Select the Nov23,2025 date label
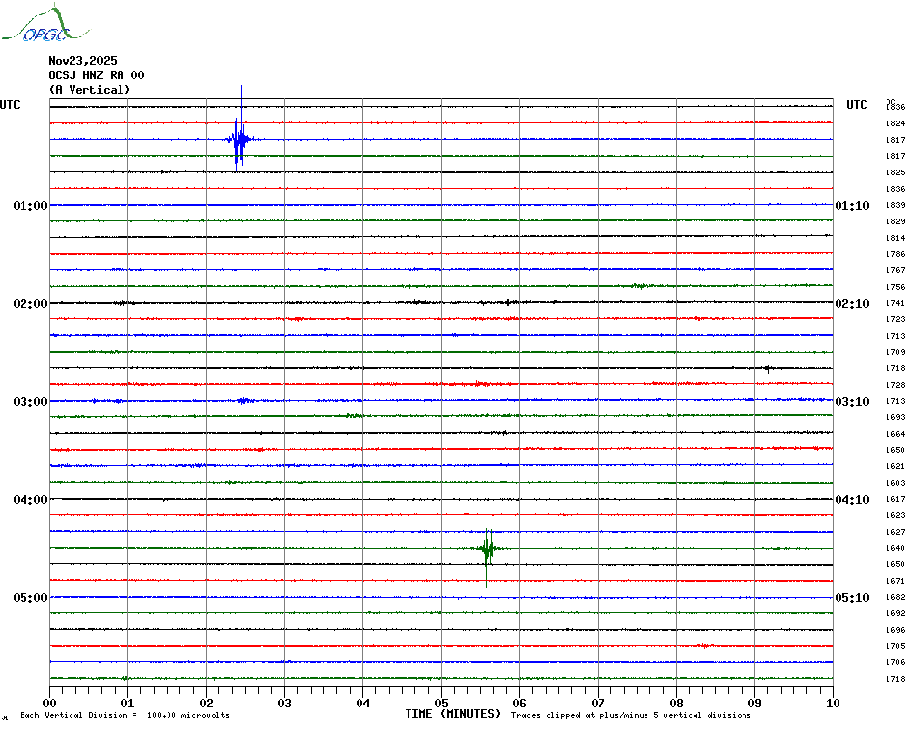This screenshot has height=729, width=911. point(82,60)
